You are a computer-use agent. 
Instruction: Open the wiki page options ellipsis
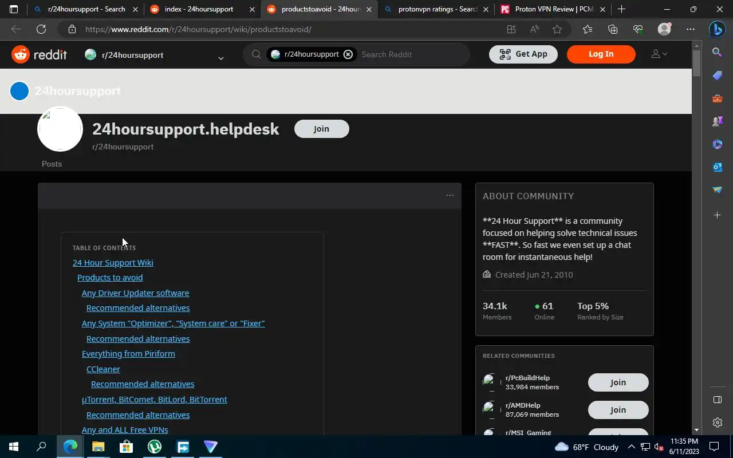(450, 195)
